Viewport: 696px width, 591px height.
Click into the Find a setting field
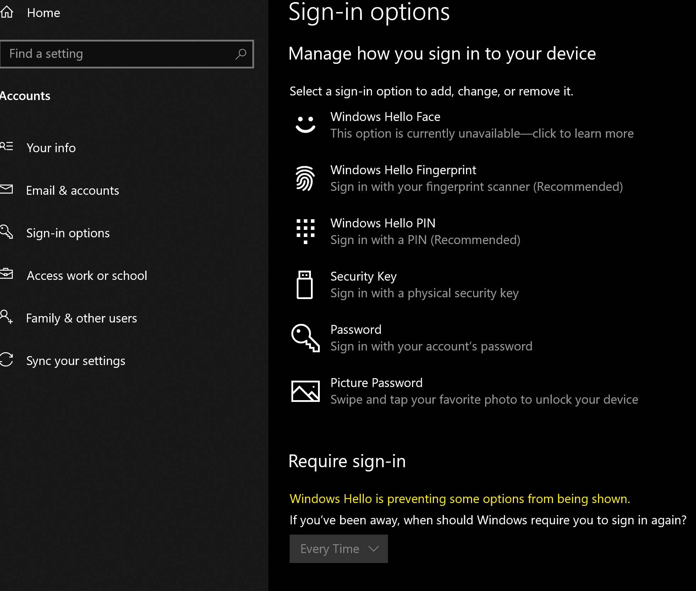127,54
